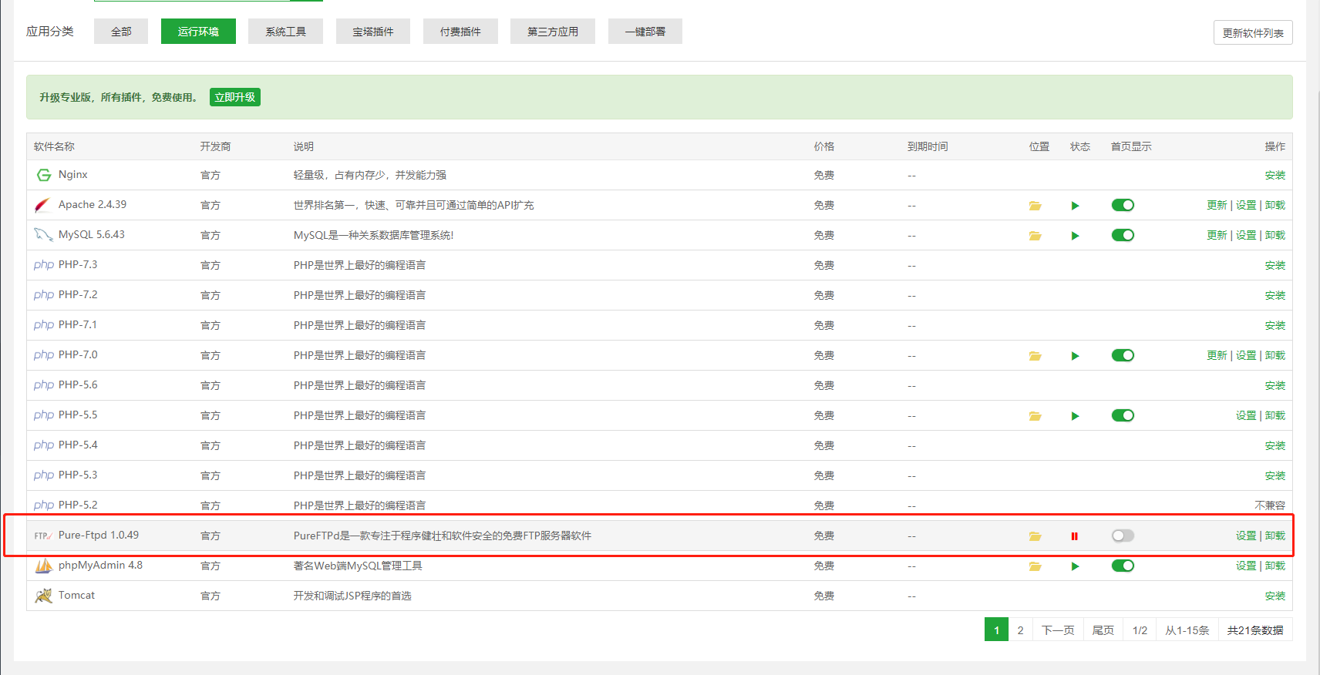Toggle home page display for Apache 2.4.39

1123,205
